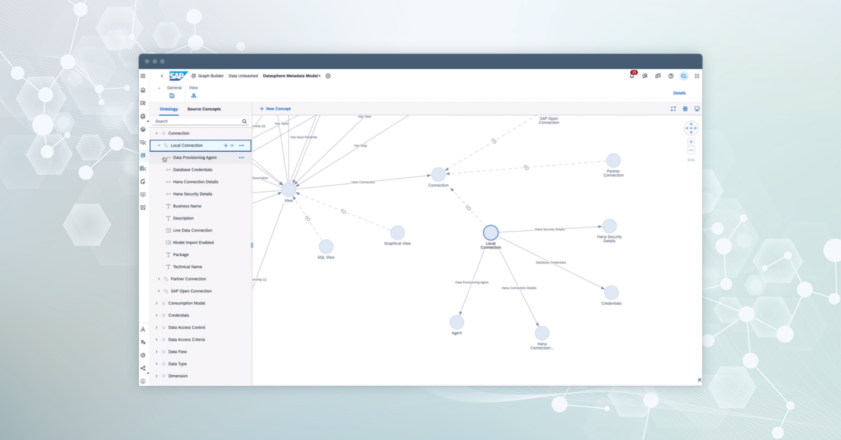Select Hana Security Details in the tree
The width and height of the screenshot is (841, 440).
201,194
